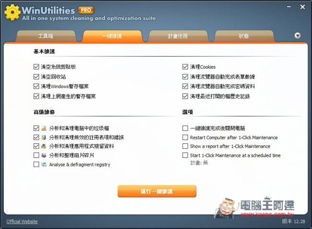Open the 狀態 tab

(244, 36)
